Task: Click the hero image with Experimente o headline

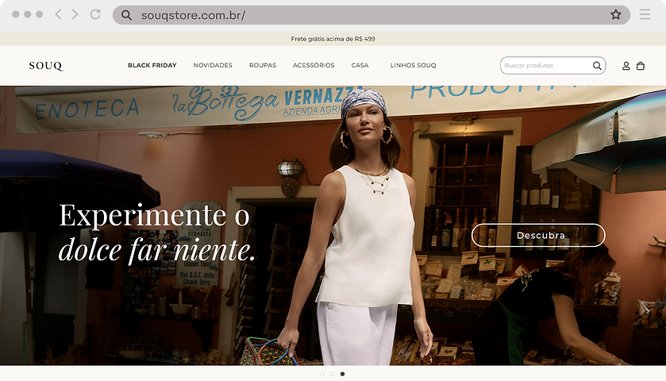Action: 333,225
